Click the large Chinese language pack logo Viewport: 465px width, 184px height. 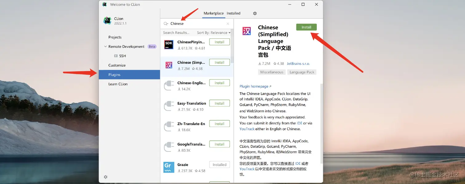coord(247,31)
